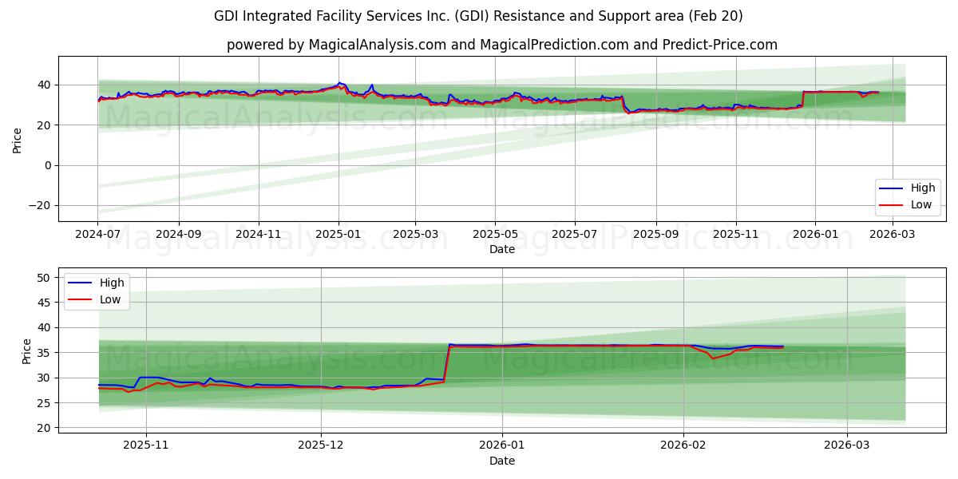958x479 pixels.
Task: Click the 2025-09 date label on top chart
Action: [x=656, y=236]
